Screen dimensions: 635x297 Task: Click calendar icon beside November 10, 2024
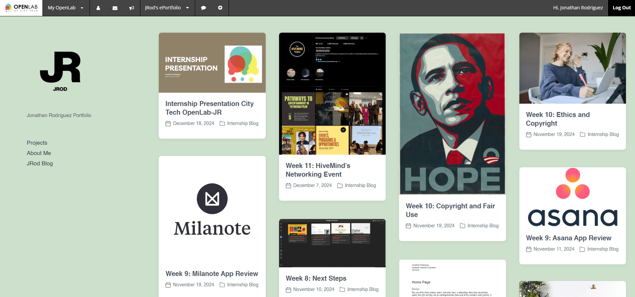coord(288,290)
